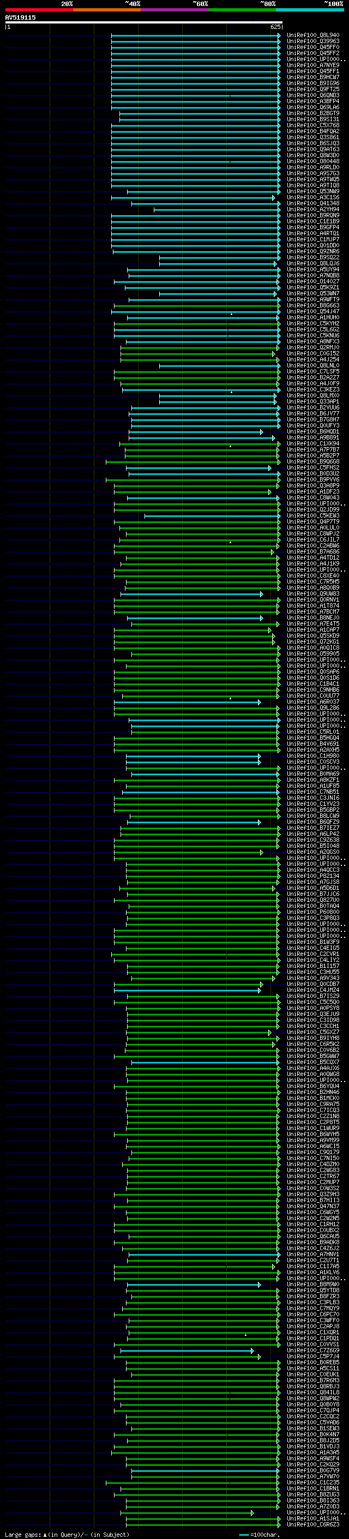
Task: Select the UniRef100_A4RTQ1 label
Action: coord(313,234)
